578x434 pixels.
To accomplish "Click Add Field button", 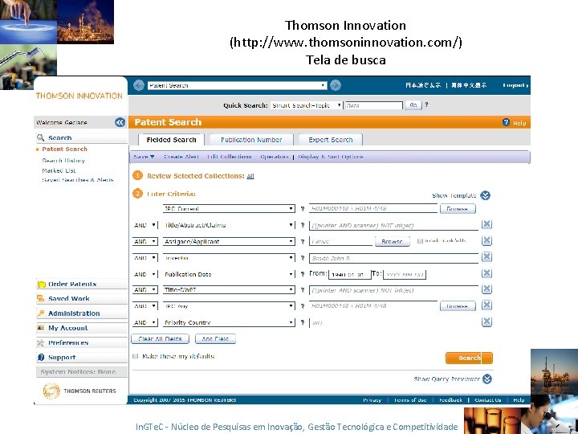I will point(215,338).
